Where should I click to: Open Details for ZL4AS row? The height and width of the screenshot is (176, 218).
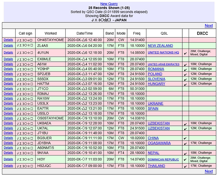(8, 46)
